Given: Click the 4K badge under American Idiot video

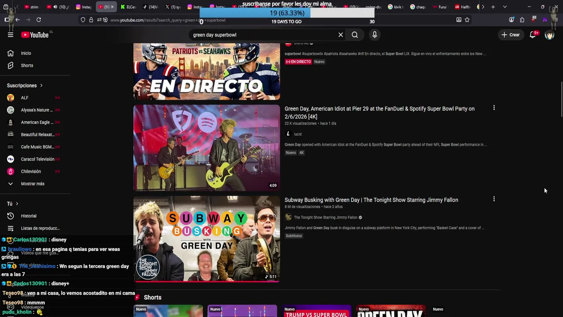Looking at the screenshot, I should (x=302, y=153).
